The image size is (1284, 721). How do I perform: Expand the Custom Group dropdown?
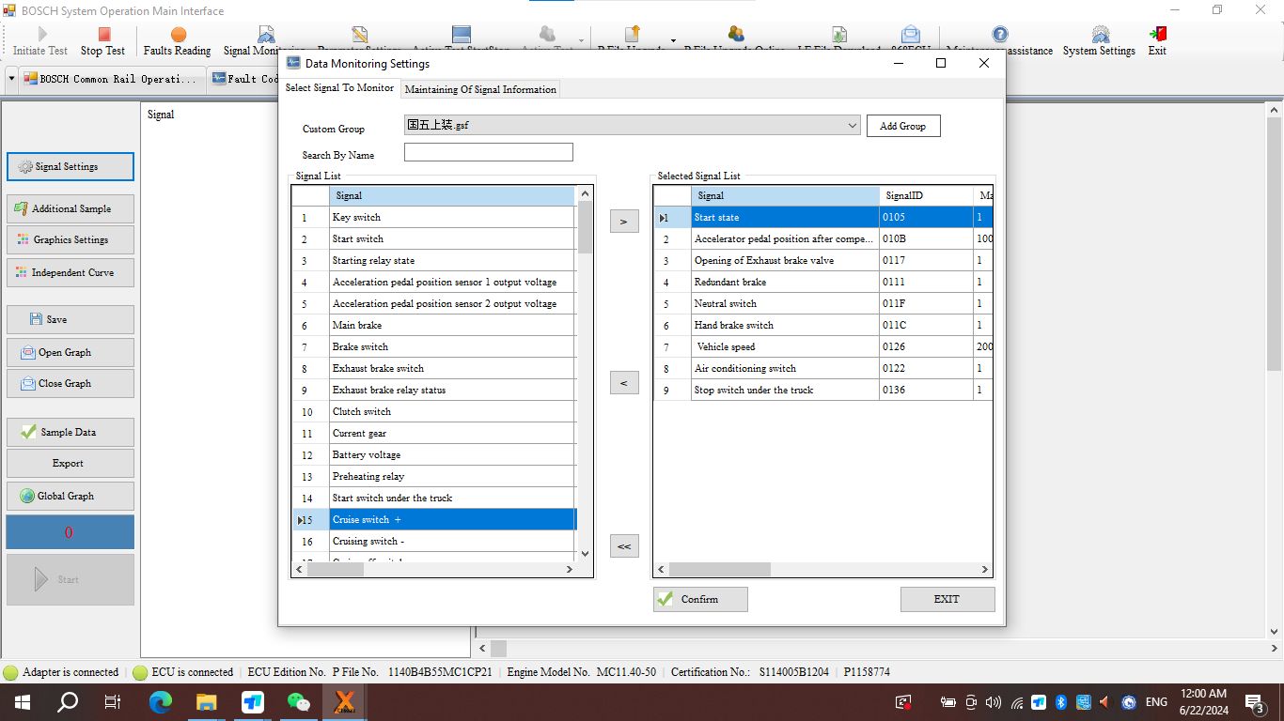852,125
